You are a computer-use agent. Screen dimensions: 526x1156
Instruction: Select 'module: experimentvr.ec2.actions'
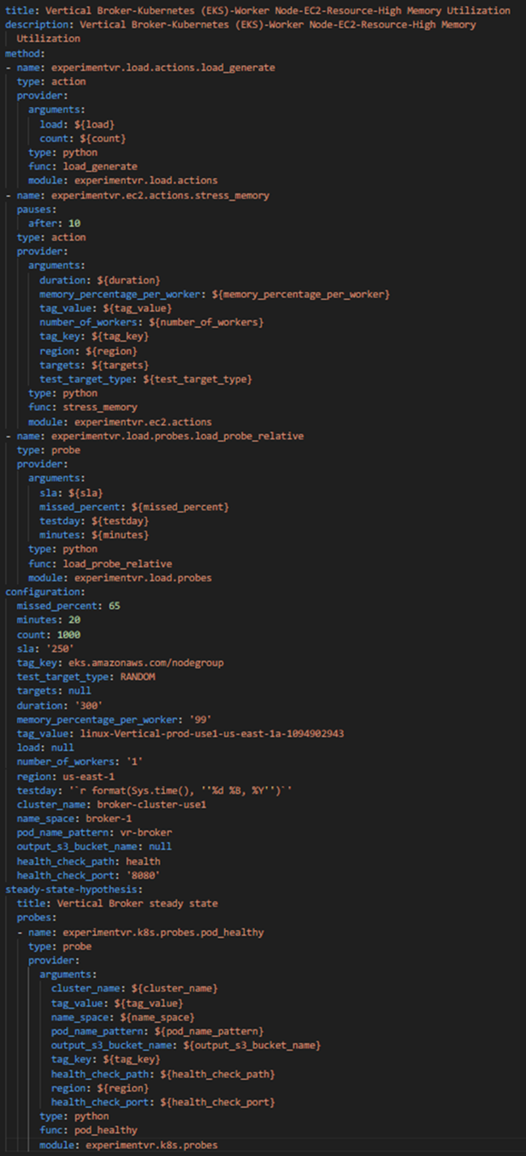(120, 421)
